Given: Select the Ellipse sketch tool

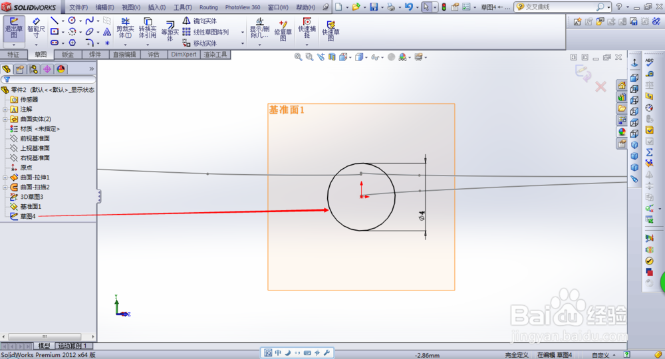Looking at the screenshot, I should click(x=89, y=31).
